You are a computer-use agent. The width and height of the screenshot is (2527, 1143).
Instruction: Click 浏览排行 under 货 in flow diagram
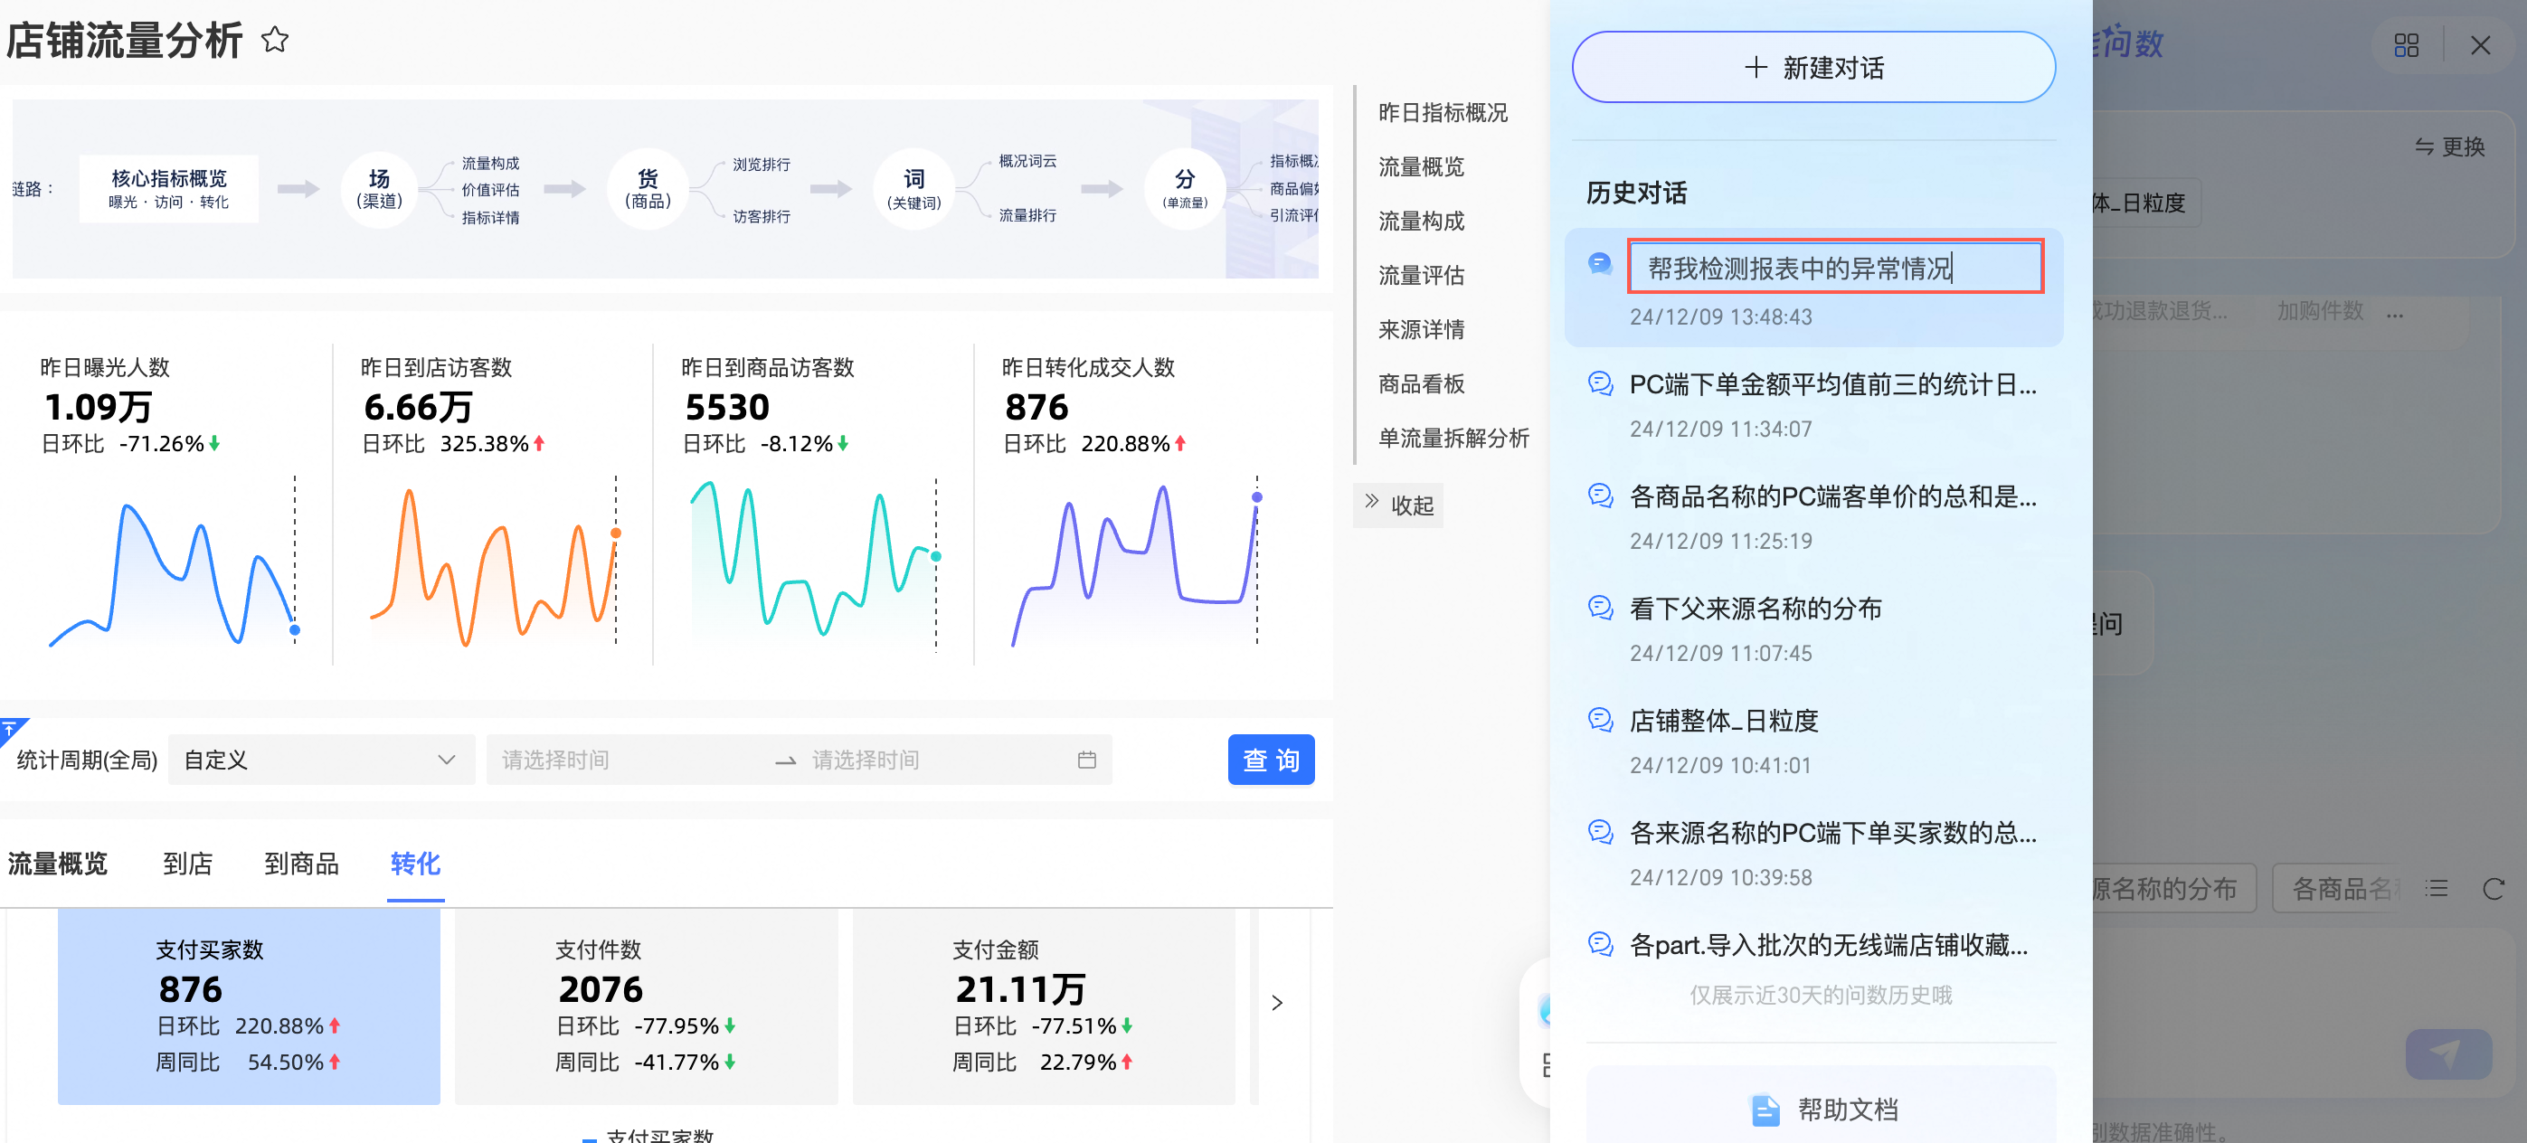tap(762, 164)
